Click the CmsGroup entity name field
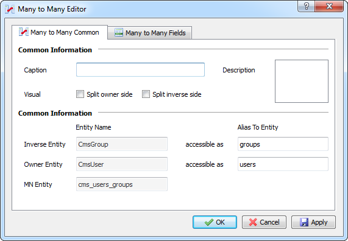The height and width of the screenshot is (241, 348). (122, 144)
